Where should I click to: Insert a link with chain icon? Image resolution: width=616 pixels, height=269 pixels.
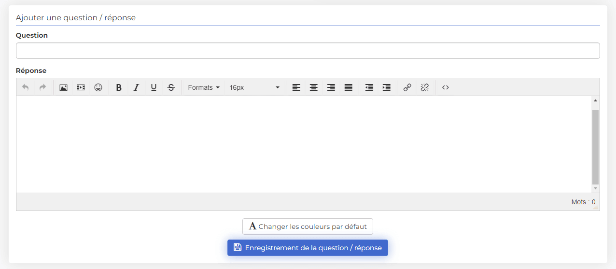click(x=407, y=87)
